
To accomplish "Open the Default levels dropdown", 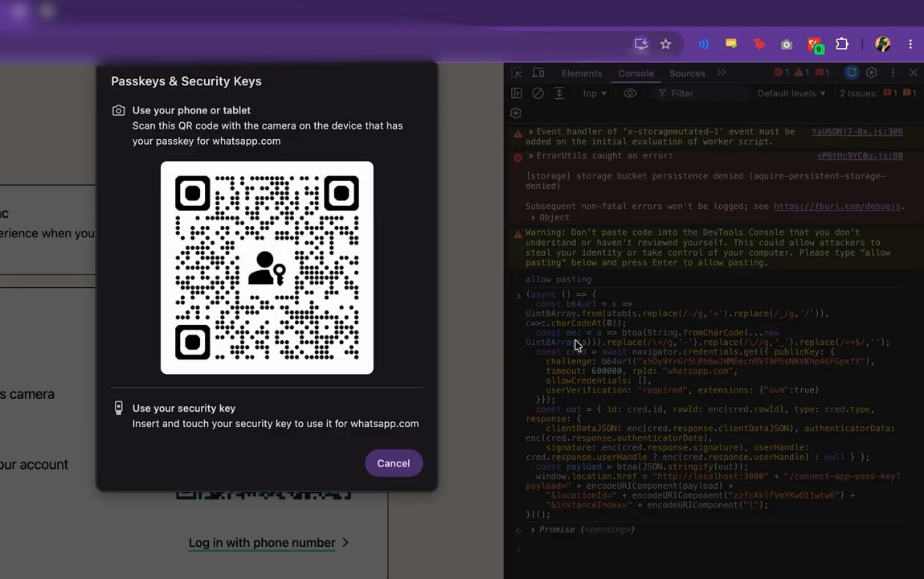I will [x=791, y=93].
